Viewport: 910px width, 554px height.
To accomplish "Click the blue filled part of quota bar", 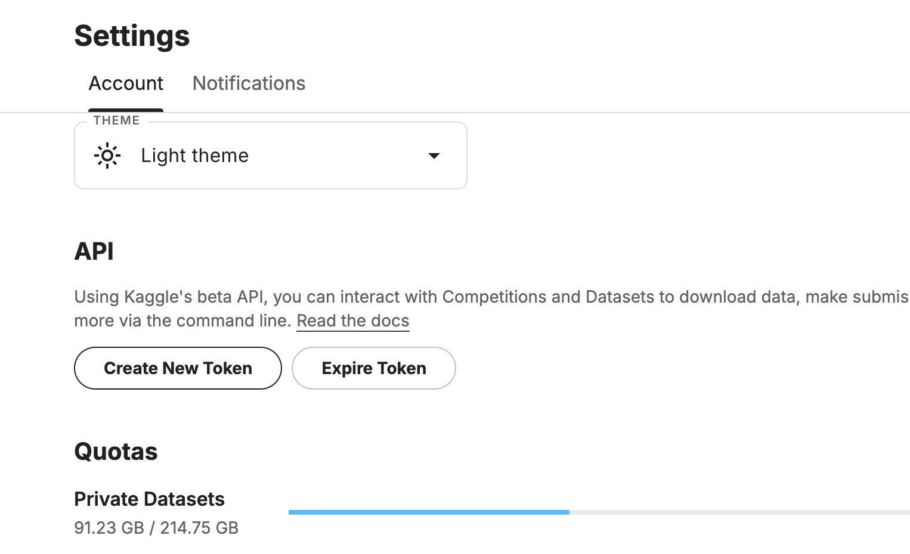I will [428, 512].
